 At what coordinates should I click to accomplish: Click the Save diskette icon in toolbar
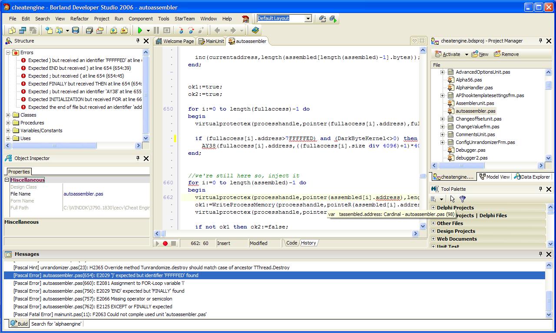[x=76, y=30]
